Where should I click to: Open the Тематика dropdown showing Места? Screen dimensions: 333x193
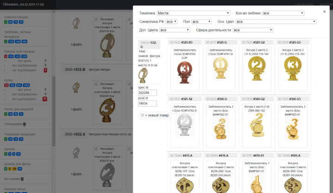click(x=193, y=13)
